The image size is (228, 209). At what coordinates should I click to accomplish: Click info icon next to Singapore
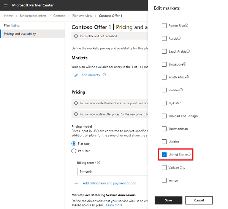tap(185, 64)
